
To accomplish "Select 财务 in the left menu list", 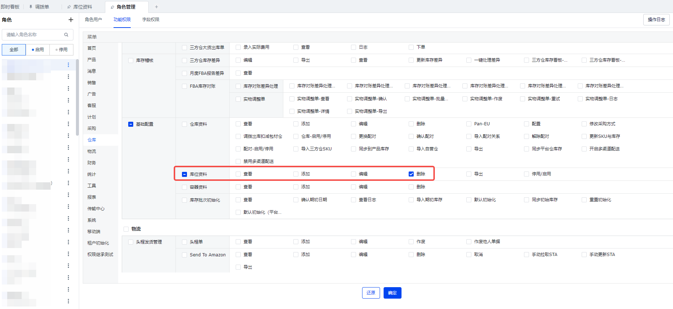I will coord(92,163).
